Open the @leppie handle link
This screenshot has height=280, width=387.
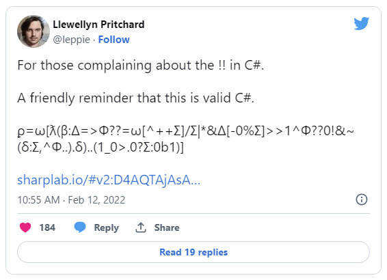pos(72,40)
